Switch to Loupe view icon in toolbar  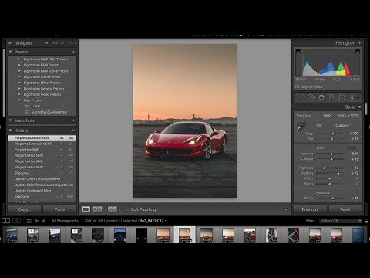(86, 209)
